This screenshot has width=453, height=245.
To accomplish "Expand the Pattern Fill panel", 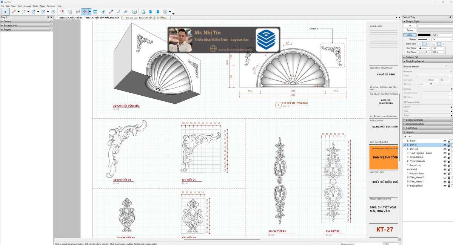I will (427, 57).
